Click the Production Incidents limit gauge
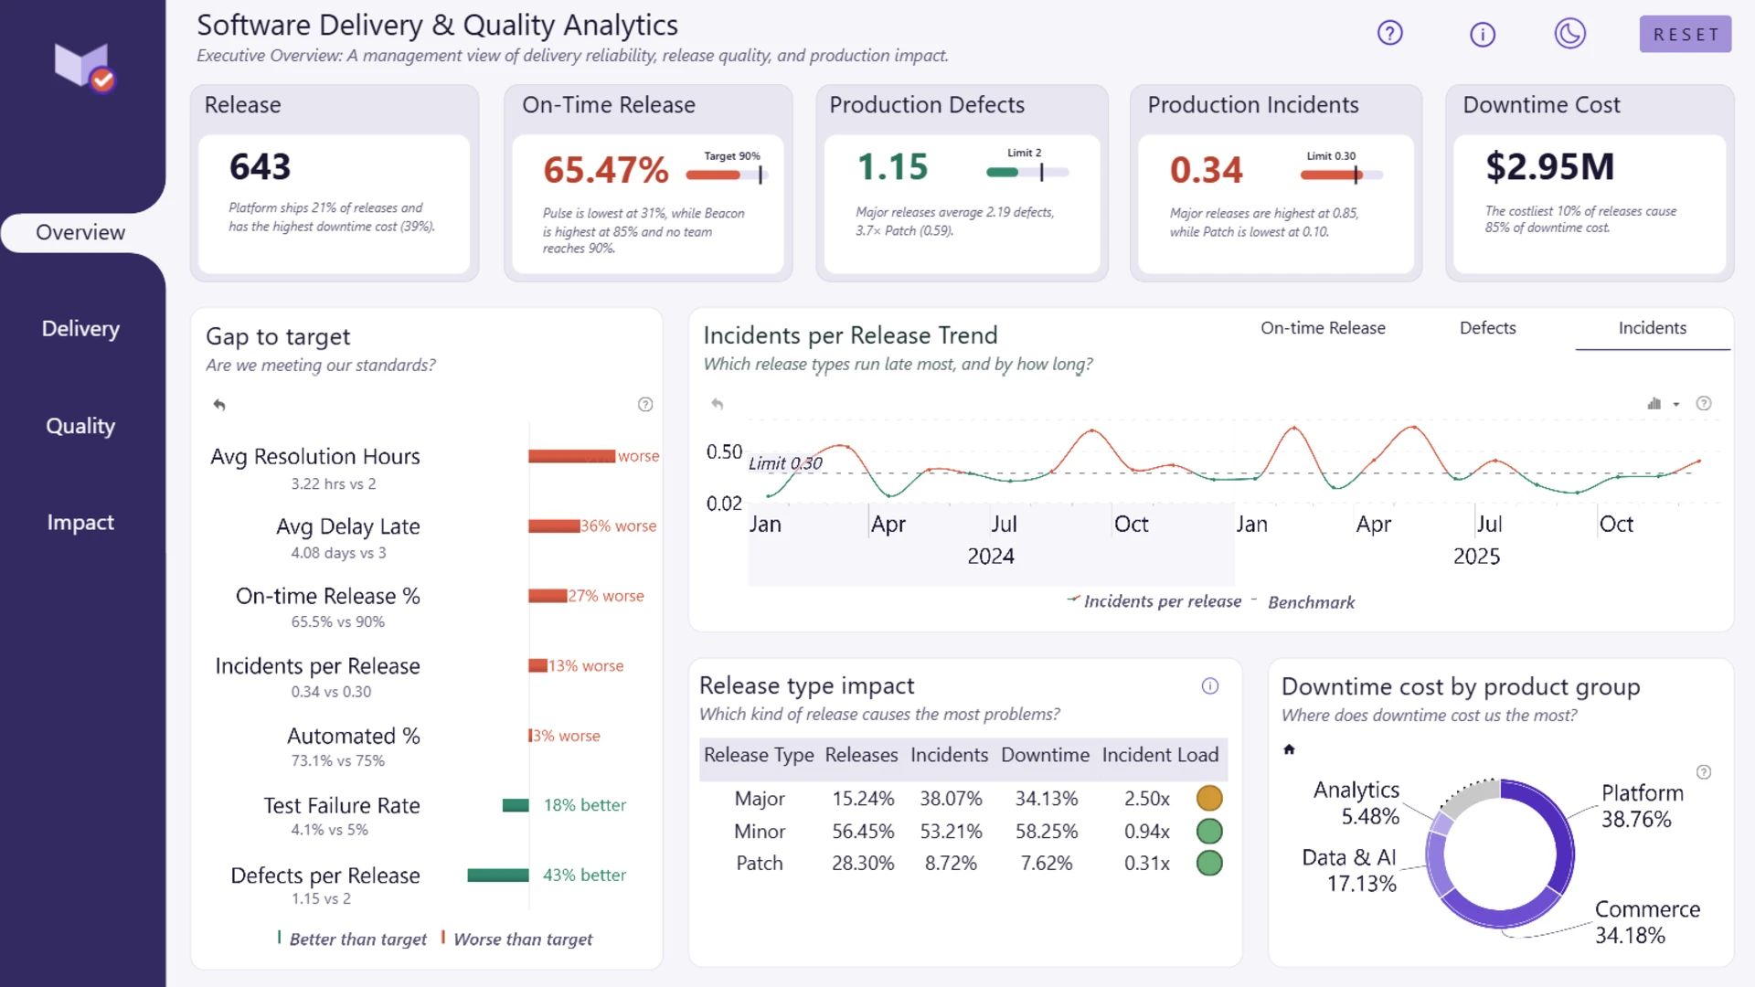 [x=1342, y=175]
